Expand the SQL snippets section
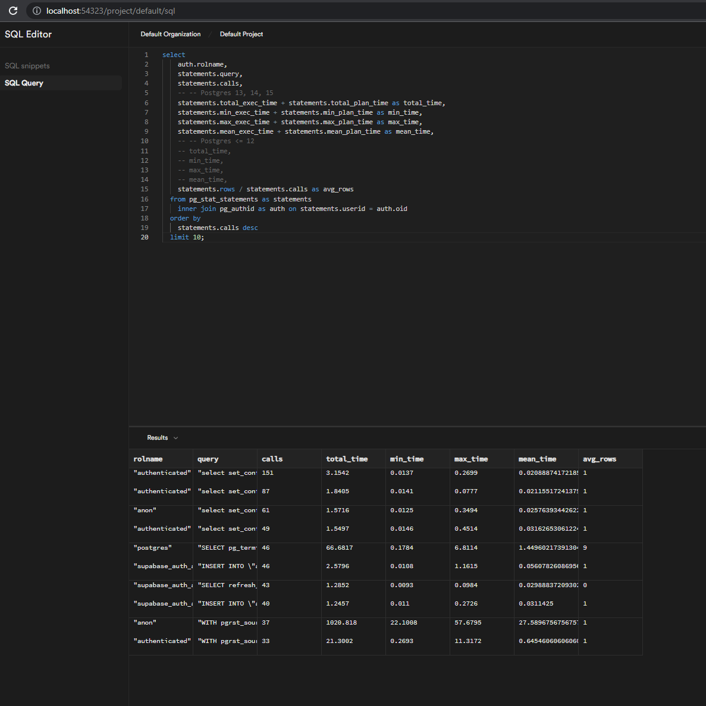The image size is (706, 706). tap(27, 65)
